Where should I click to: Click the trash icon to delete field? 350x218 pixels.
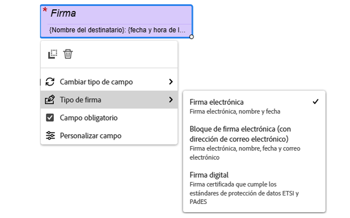(x=67, y=54)
